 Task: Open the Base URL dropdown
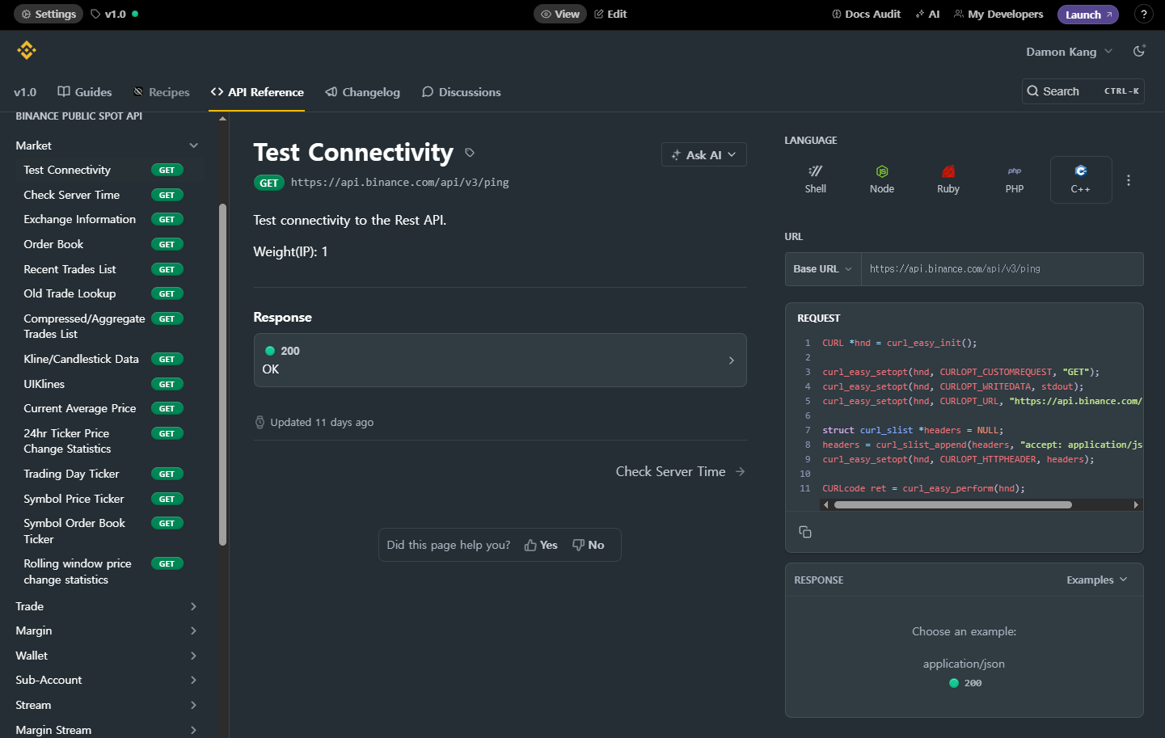tap(822, 269)
